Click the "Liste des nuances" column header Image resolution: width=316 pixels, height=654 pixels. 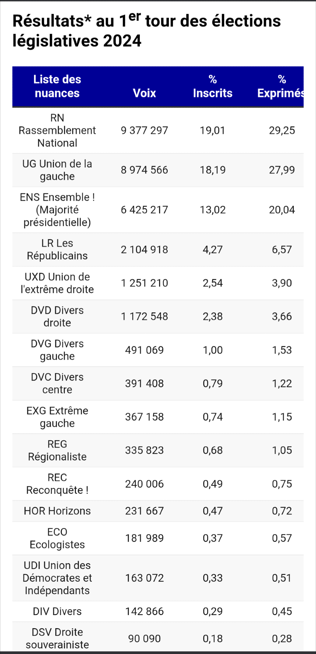pyautogui.click(x=57, y=86)
